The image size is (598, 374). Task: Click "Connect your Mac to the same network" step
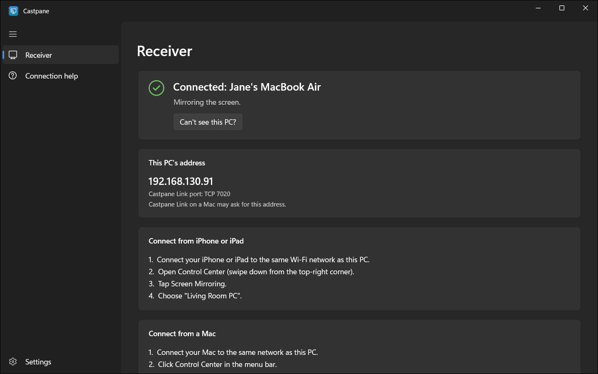coord(233,352)
